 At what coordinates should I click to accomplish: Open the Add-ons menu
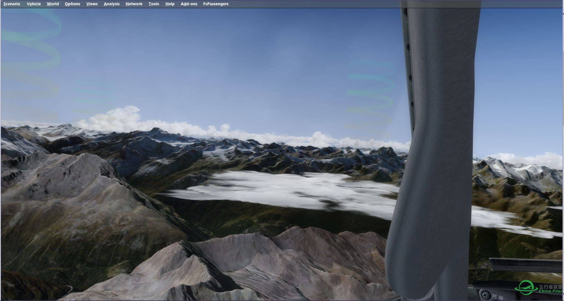pos(189,4)
